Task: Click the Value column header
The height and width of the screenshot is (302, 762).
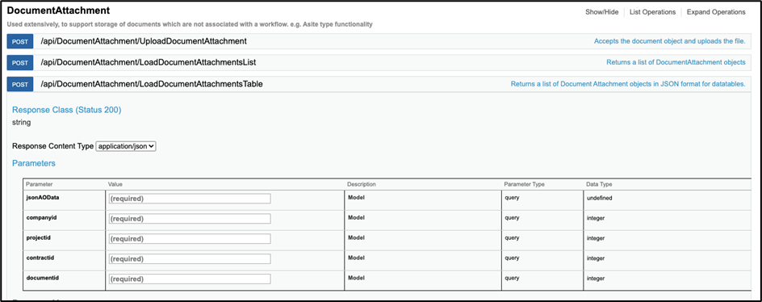Action: tap(115, 184)
